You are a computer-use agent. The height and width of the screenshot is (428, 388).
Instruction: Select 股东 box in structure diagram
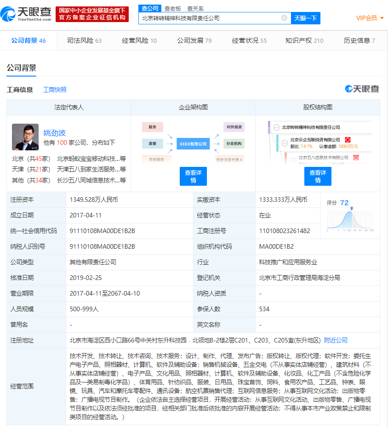pyautogui.click(x=152, y=127)
